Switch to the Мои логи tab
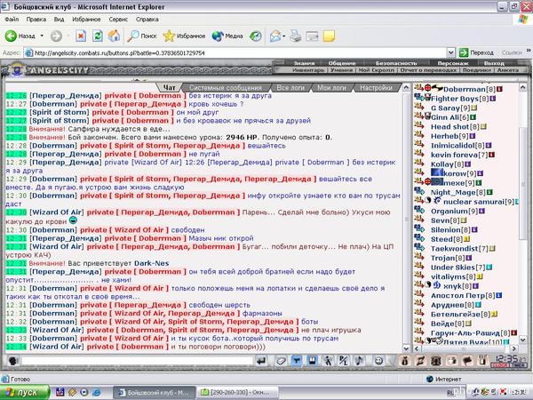The width and height of the screenshot is (533, 400). [331, 88]
